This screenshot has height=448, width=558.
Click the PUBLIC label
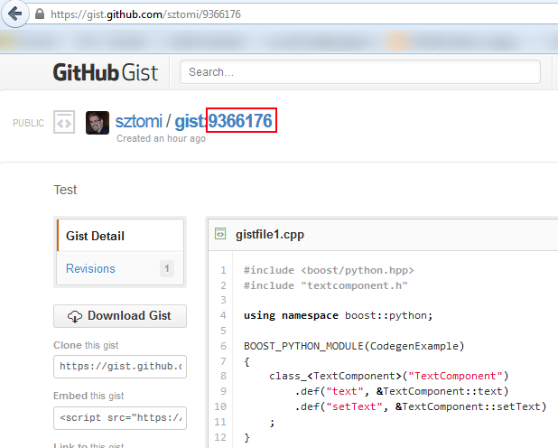pyautogui.click(x=29, y=123)
